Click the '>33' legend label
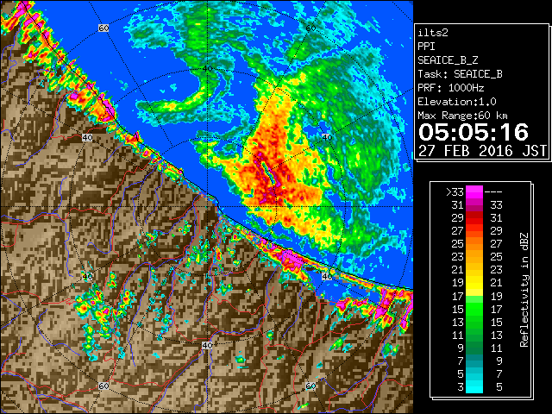552x414 pixels. point(455,192)
